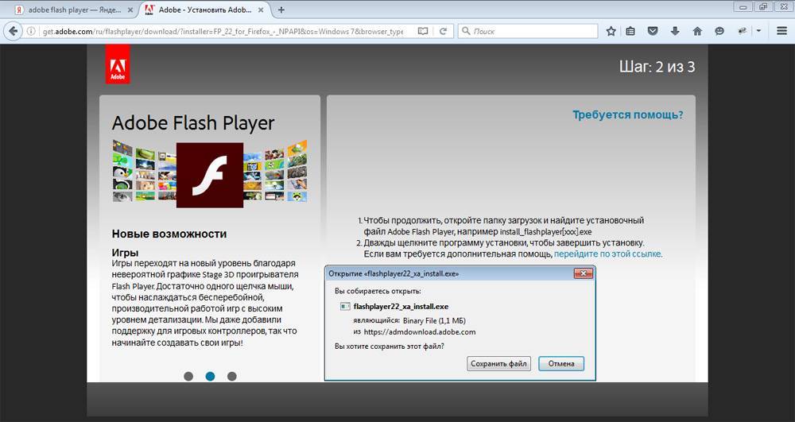The image size is (795, 422).
Task: Open a new tab with plus button
Action: 281,10
